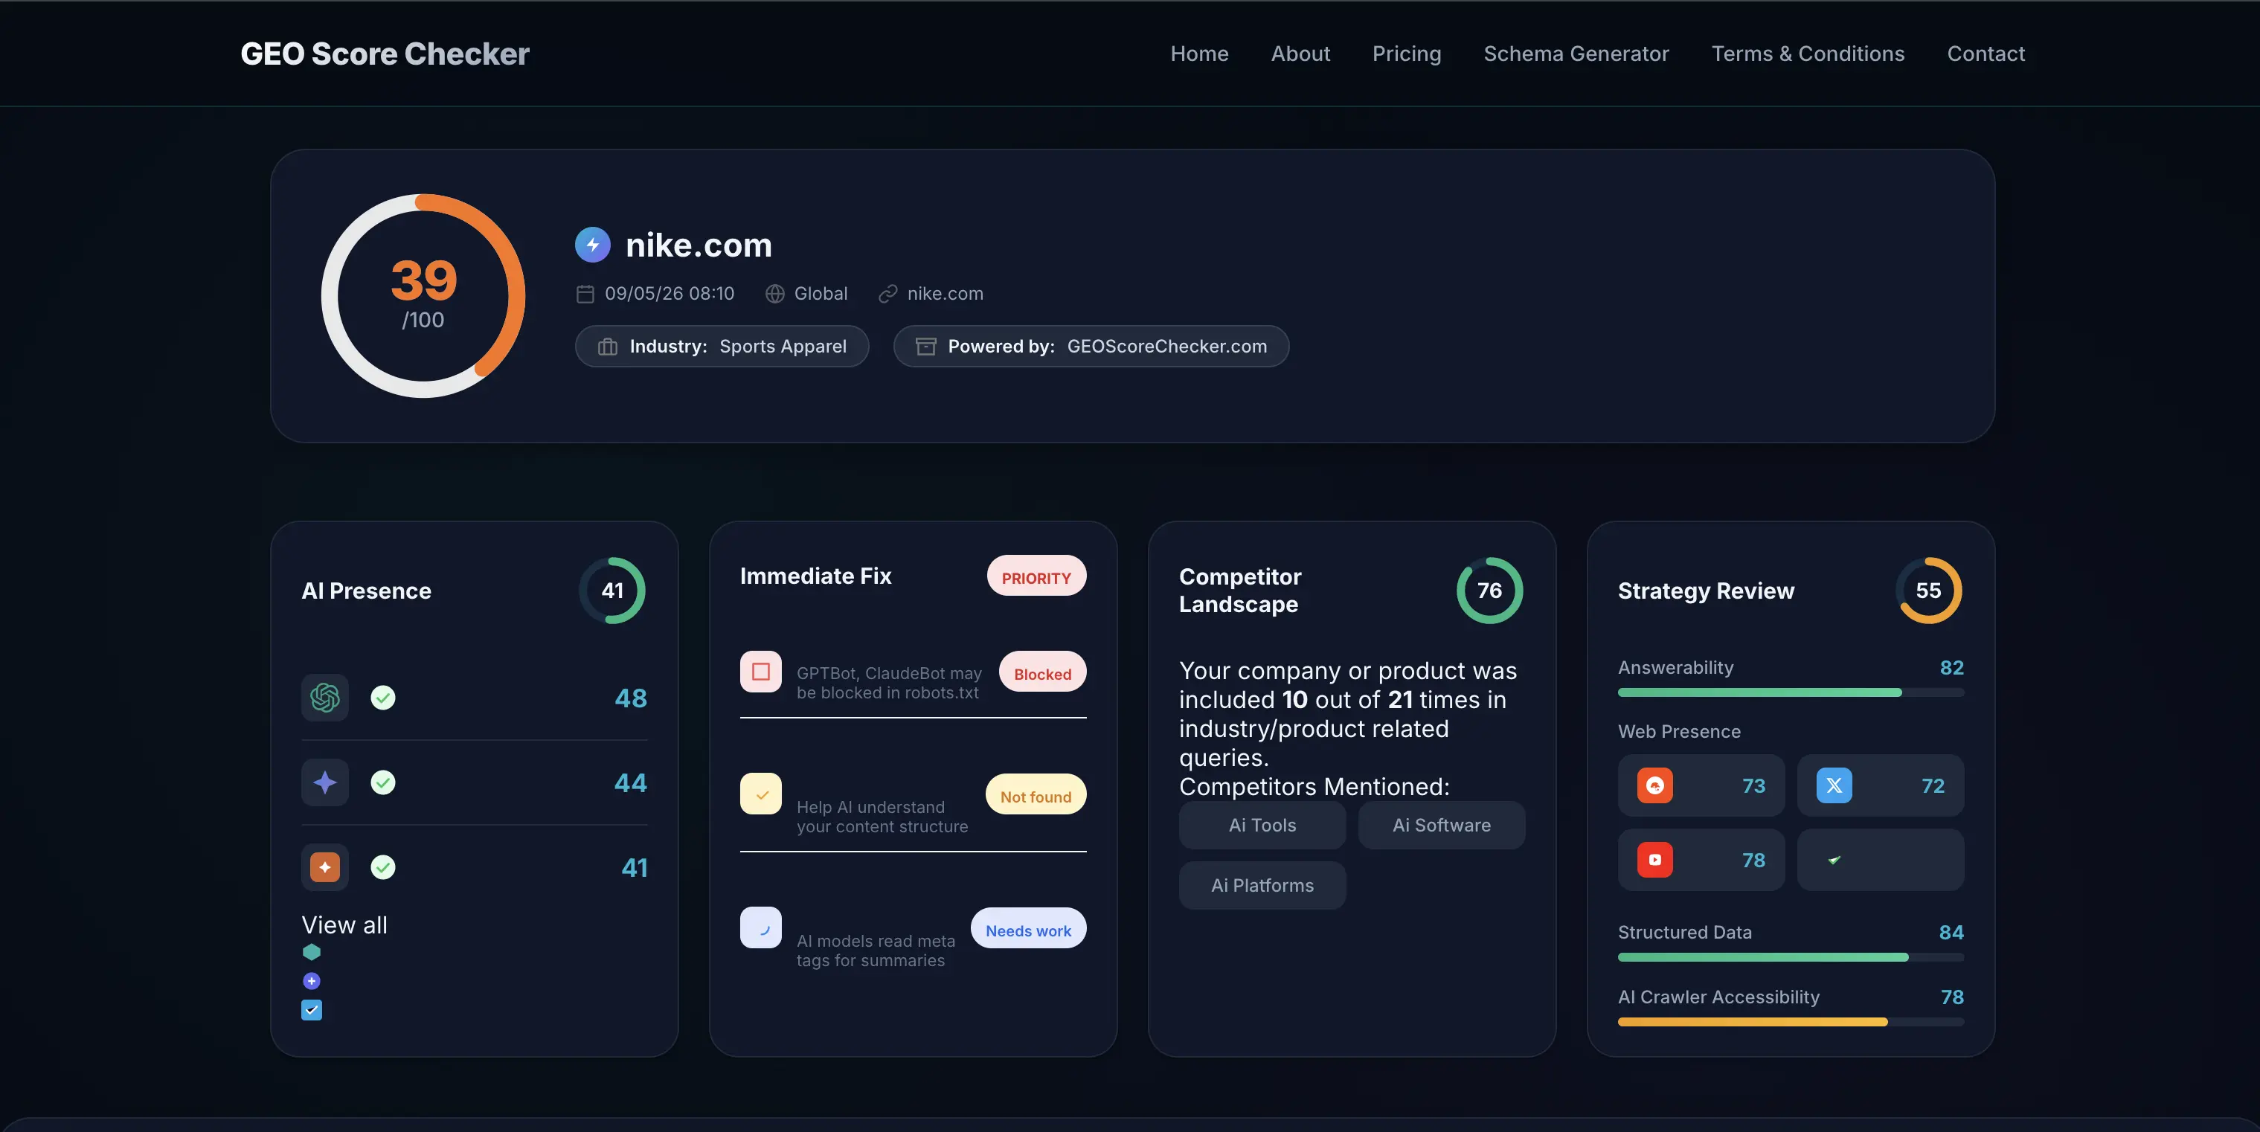
Task: Open Terms & Conditions
Action: pyautogui.click(x=1807, y=54)
